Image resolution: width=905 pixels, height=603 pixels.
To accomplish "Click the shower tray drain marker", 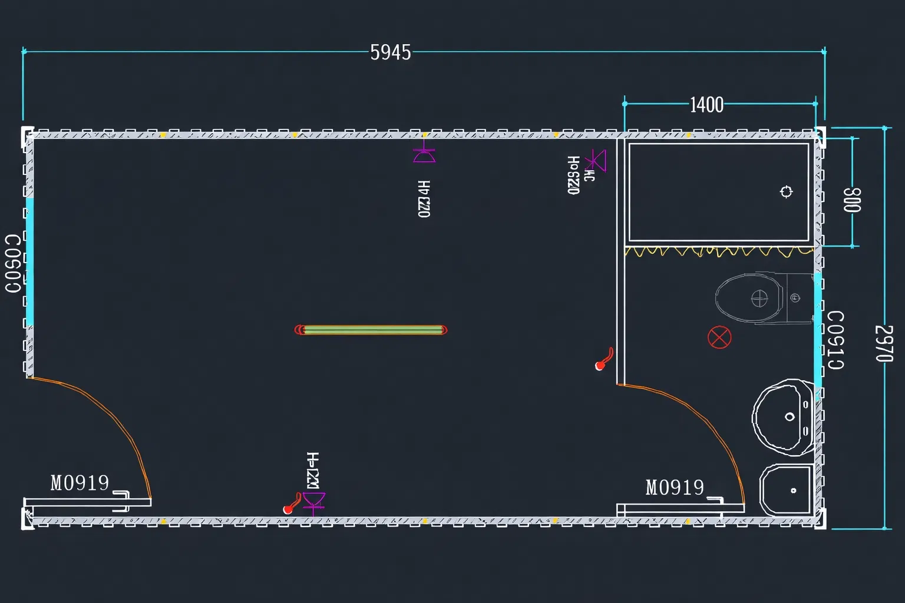I will point(786,191).
